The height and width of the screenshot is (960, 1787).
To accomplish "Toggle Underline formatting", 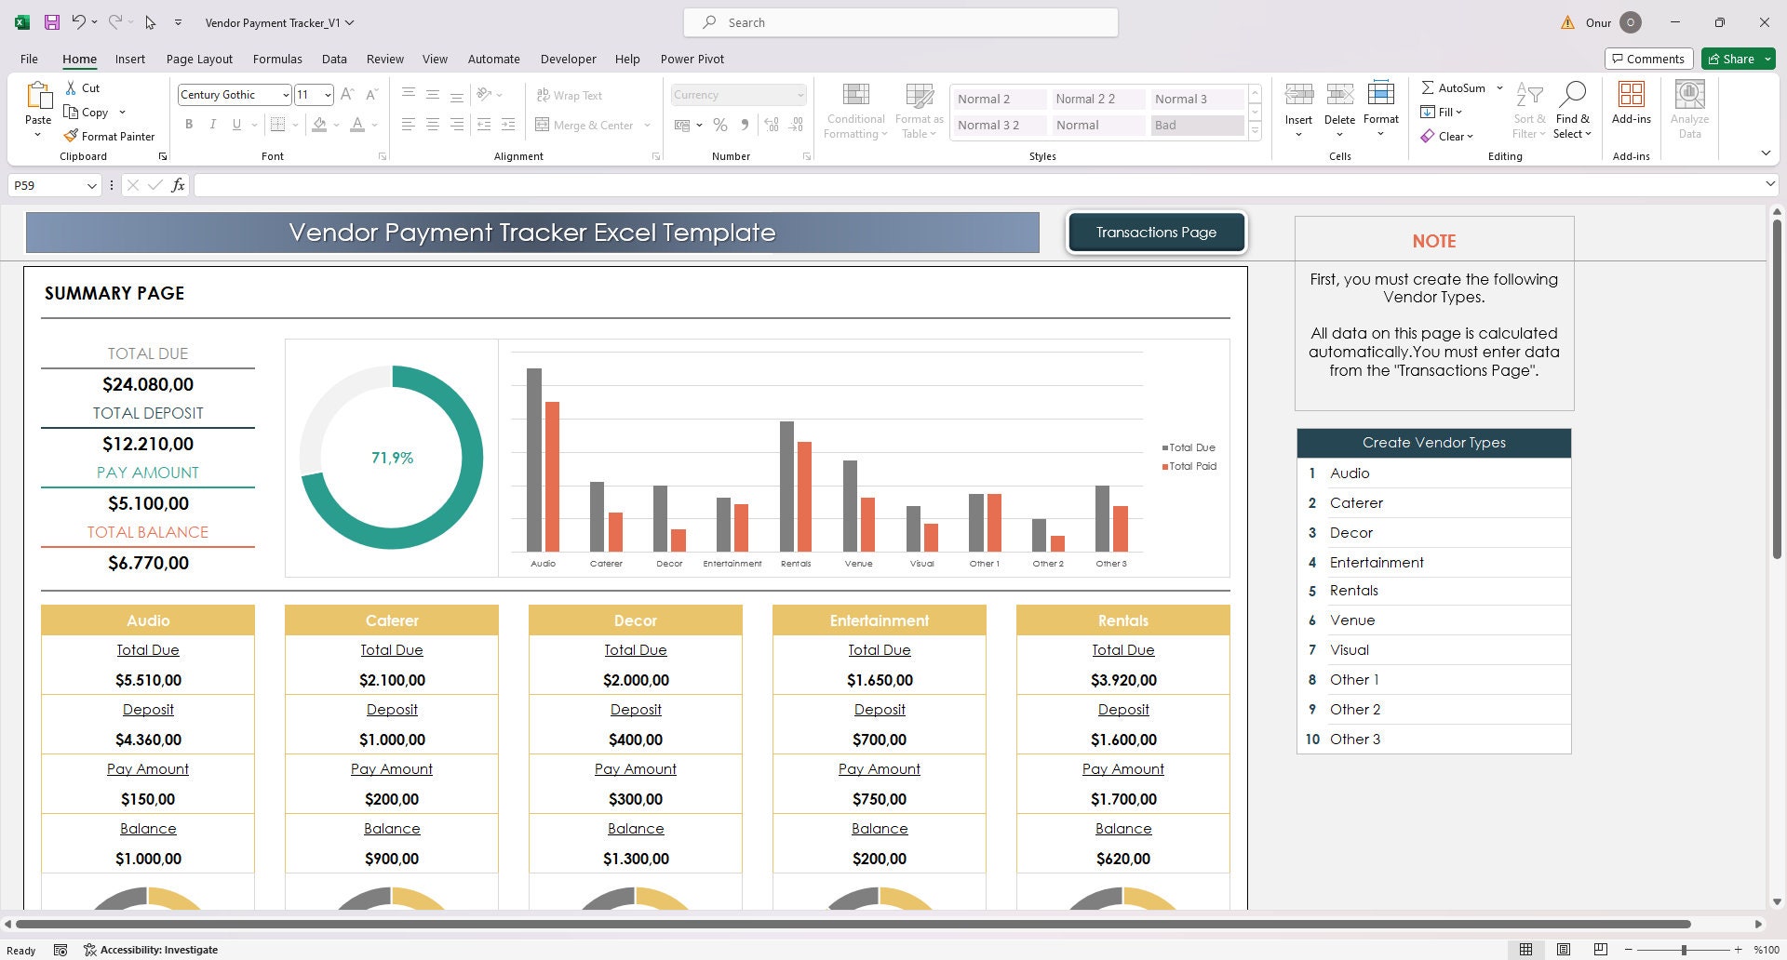I will coord(236,124).
